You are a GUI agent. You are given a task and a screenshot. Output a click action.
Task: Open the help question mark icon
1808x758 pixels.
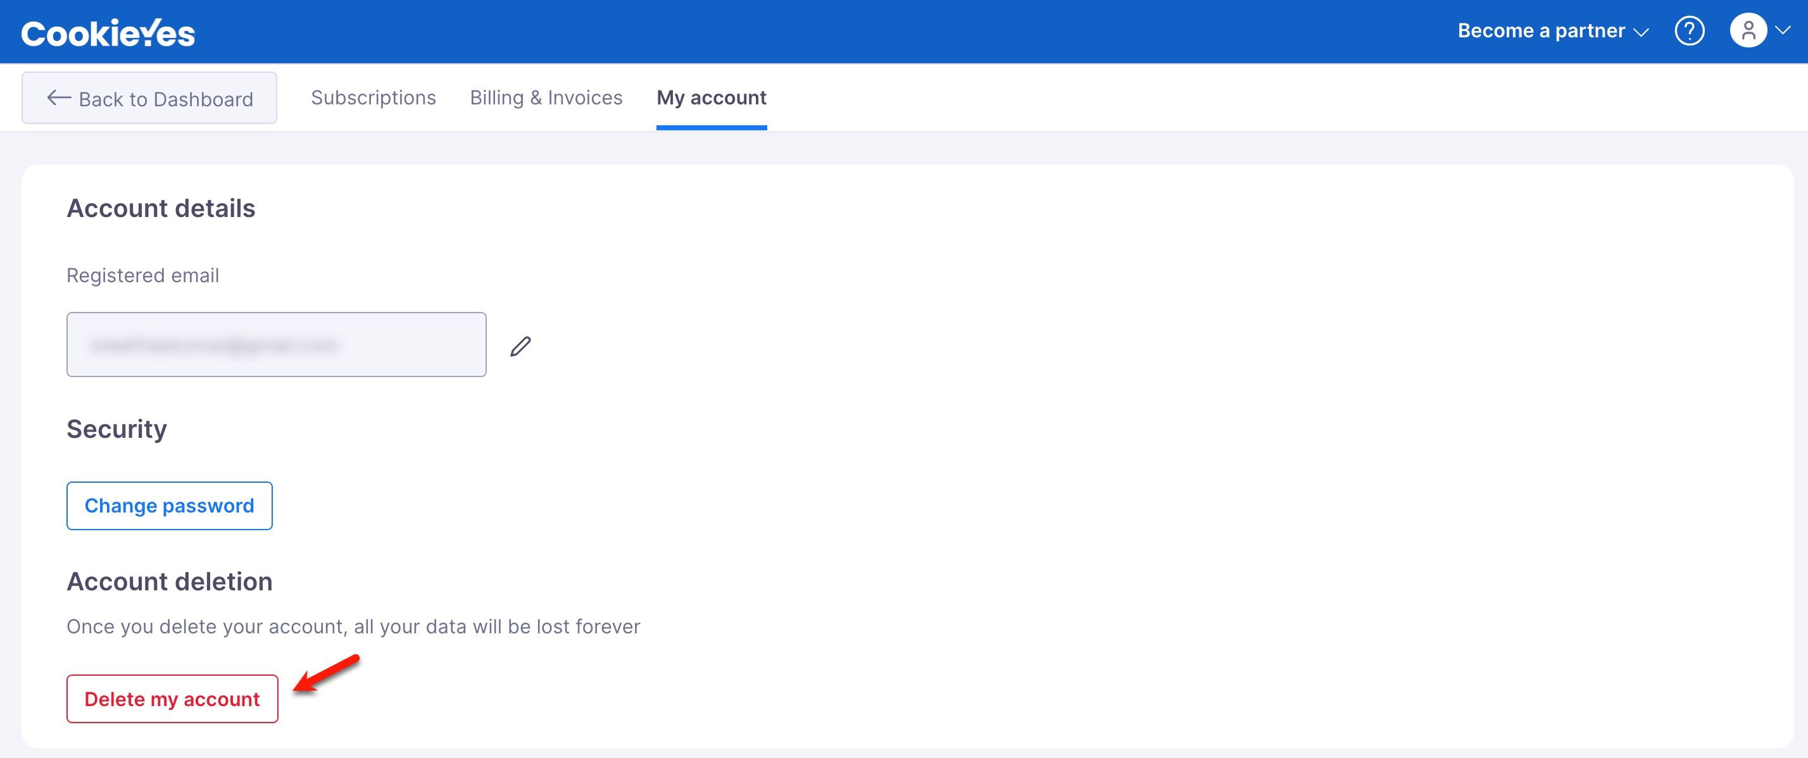pos(1690,31)
